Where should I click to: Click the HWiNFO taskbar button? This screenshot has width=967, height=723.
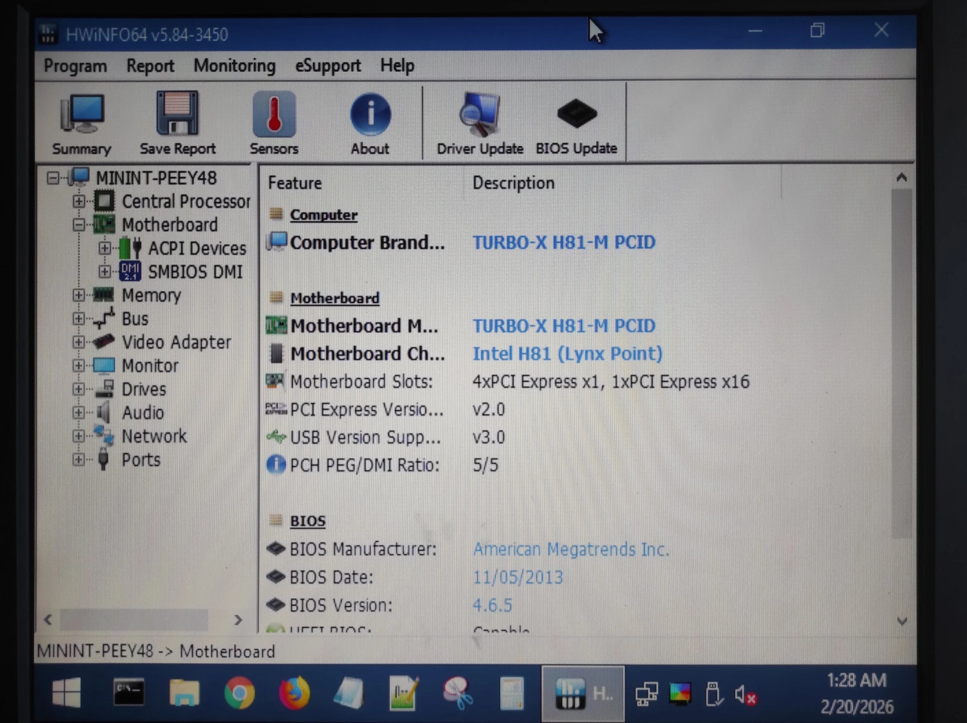[x=582, y=694]
